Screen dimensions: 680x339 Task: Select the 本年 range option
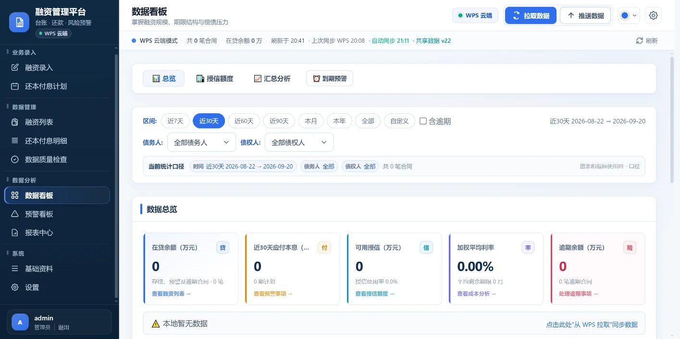click(x=339, y=121)
